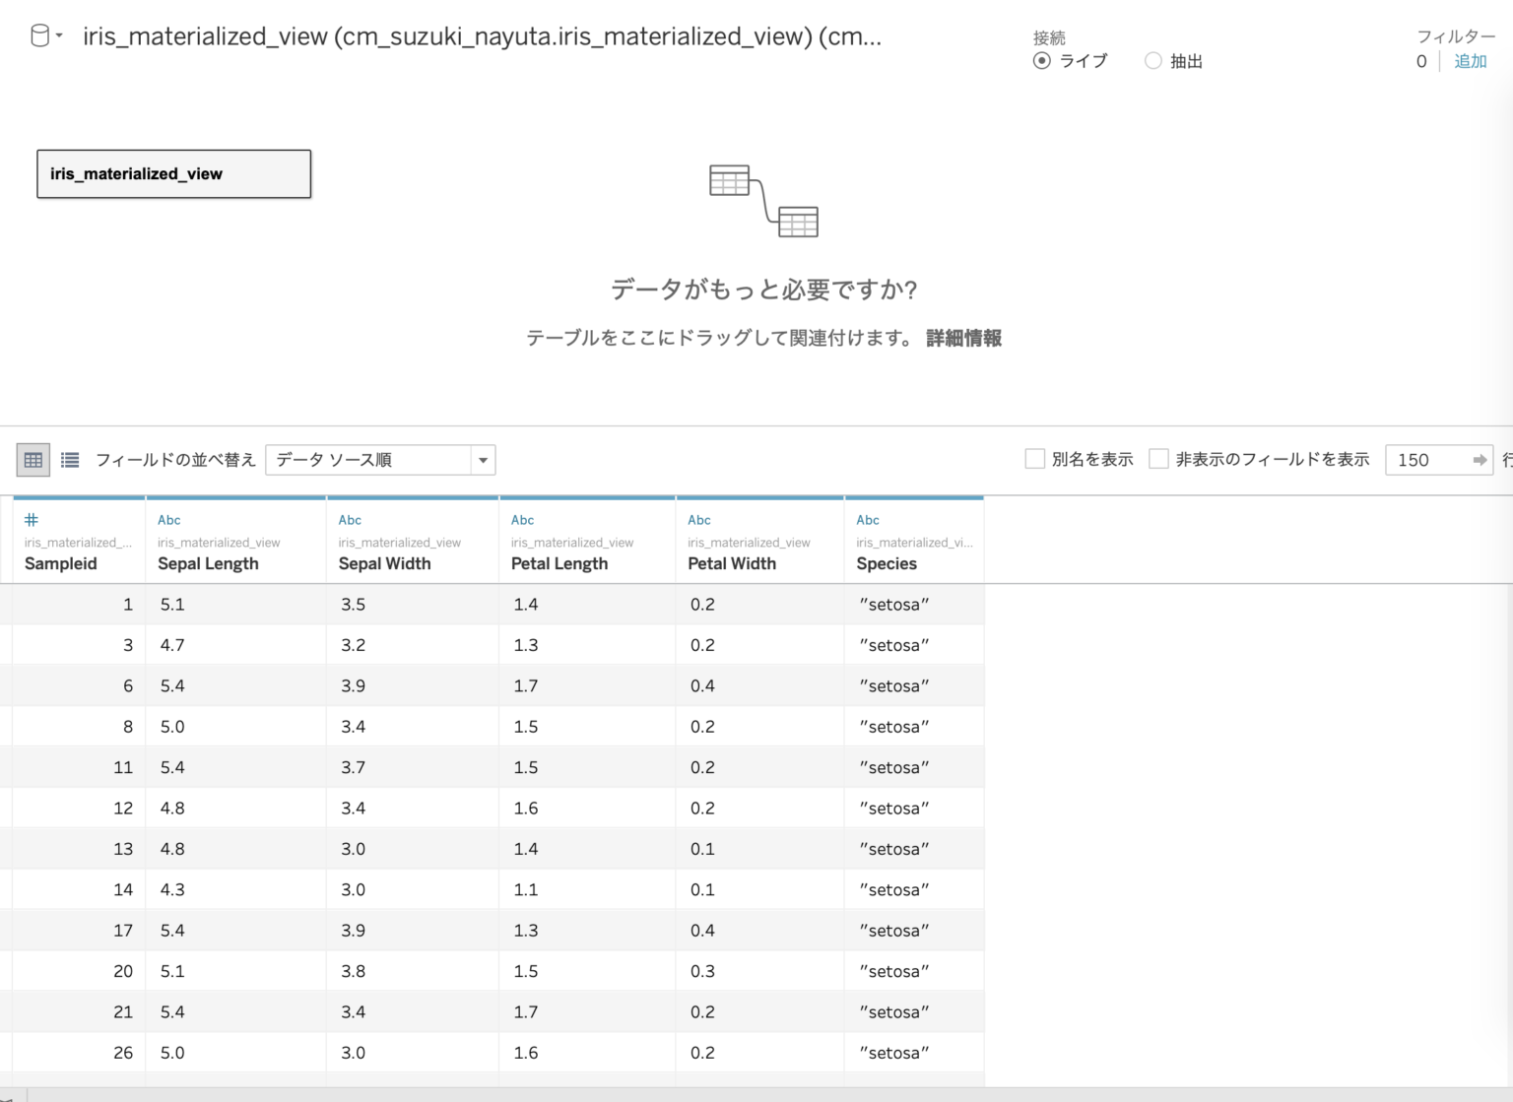Screen dimensions: 1513x1102
Task: Select the data grid view icon
Action: pyautogui.click(x=33, y=459)
